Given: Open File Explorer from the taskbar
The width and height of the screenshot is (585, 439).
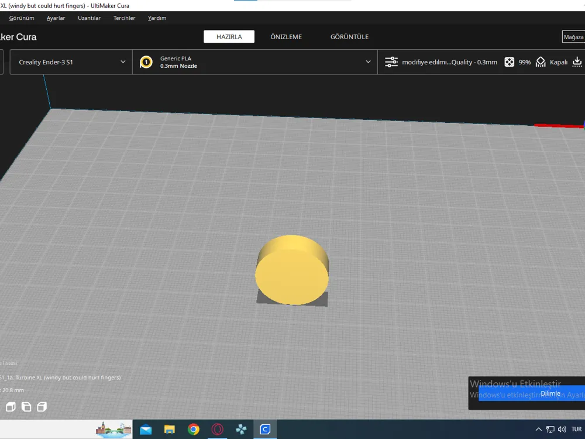Looking at the screenshot, I should point(170,429).
